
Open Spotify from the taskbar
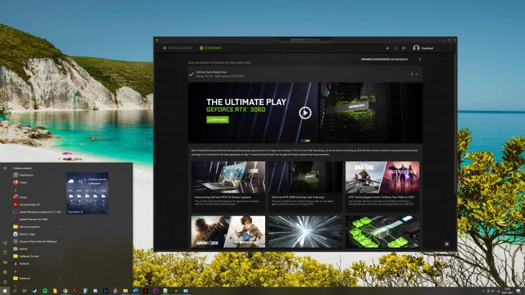pos(45,291)
